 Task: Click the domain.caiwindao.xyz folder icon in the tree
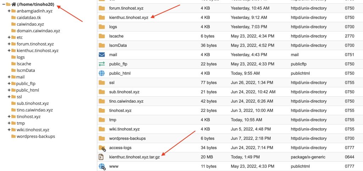(x=13, y=31)
